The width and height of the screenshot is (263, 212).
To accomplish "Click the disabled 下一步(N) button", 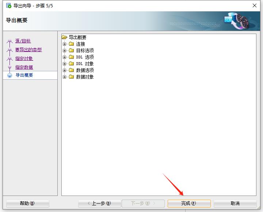I will coord(143,204).
